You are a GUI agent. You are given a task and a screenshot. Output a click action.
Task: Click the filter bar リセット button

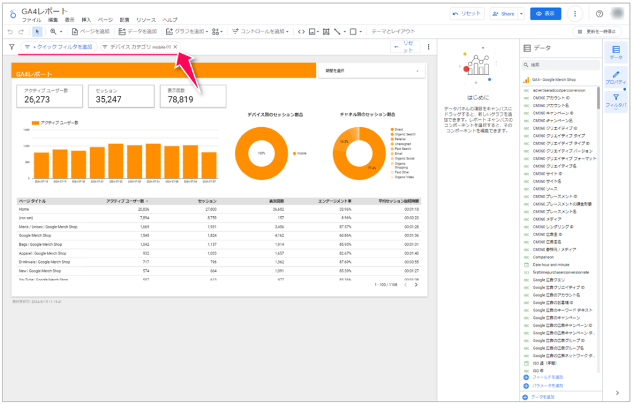[x=405, y=47]
